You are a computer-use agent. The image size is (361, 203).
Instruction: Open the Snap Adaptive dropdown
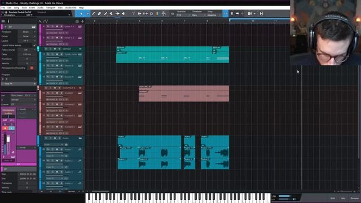214,15
